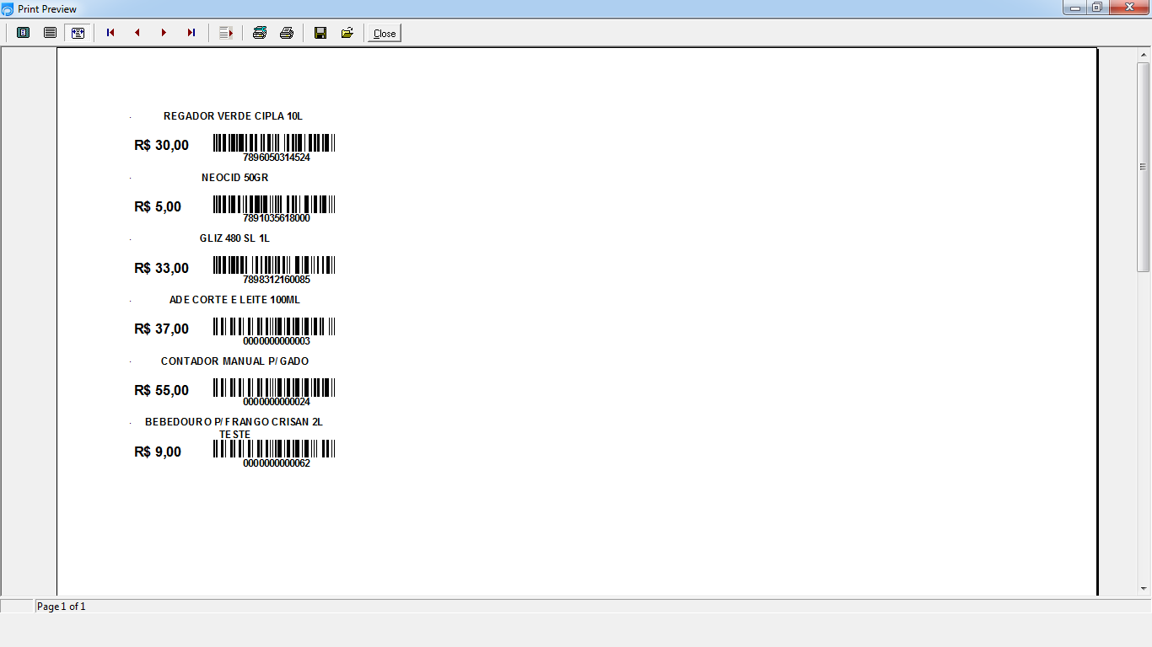Click the R$ 30,00 price
The image size is (1152, 647).
click(162, 145)
